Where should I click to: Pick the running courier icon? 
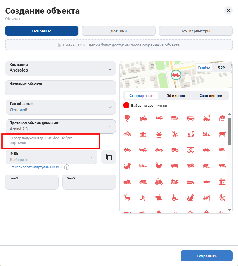pyautogui.click(x=143, y=197)
